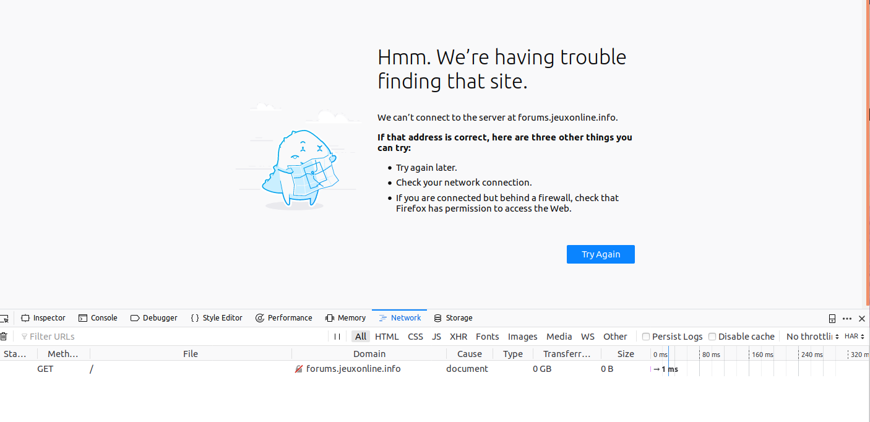The width and height of the screenshot is (870, 422).
Task: Select the responsive dock side icon
Action: tap(832, 319)
